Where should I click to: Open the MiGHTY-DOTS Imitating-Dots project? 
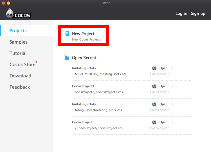(x=163, y=68)
